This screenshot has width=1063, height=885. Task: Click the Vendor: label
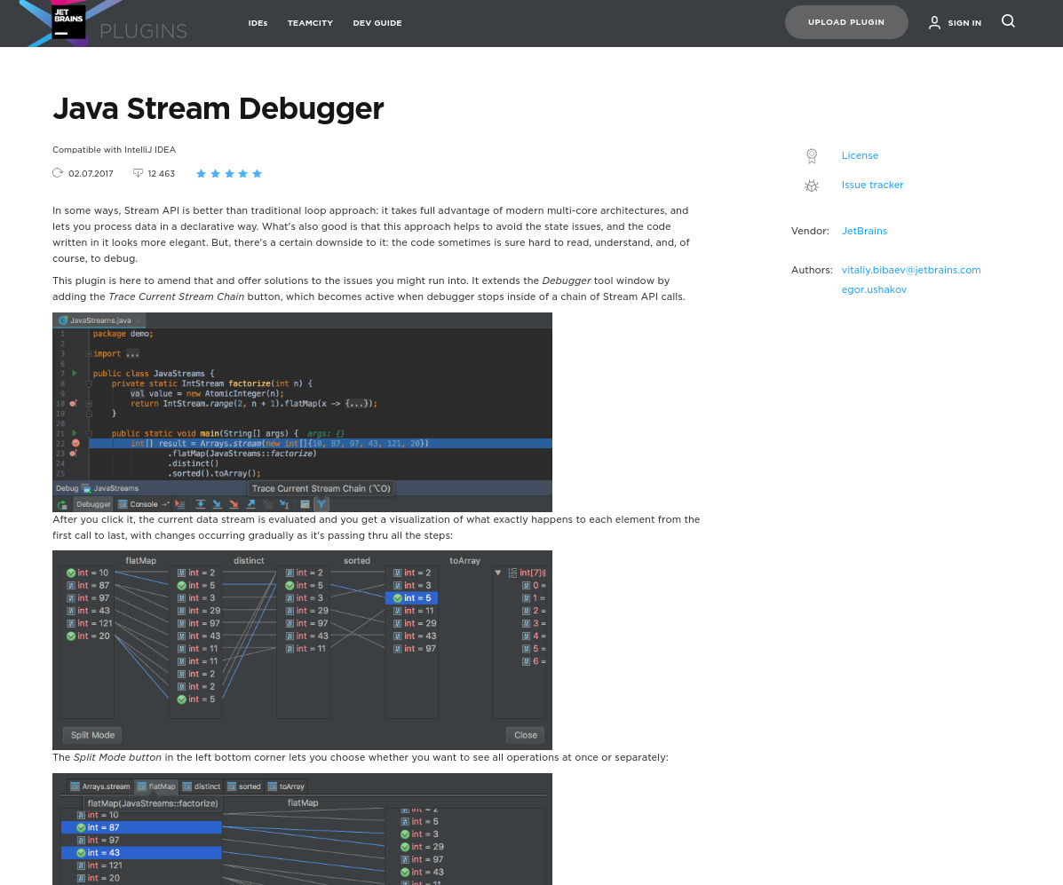click(810, 231)
